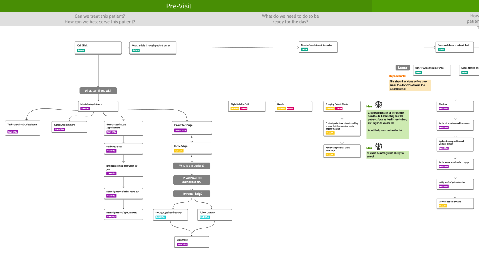The height and width of the screenshot is (259, 479).
Task: Click the 'Do we have PHI authorization?' node
Action: pos(192,180)
